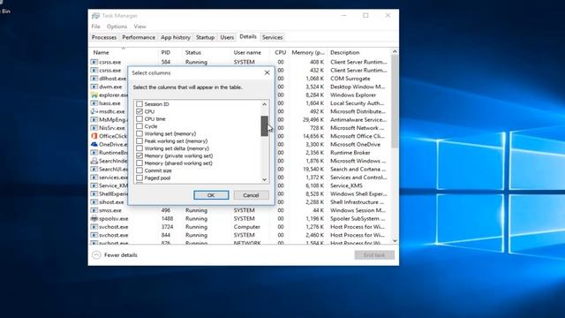
Task: Enable Working set (memory) checkbox
Action: [139, 133]
